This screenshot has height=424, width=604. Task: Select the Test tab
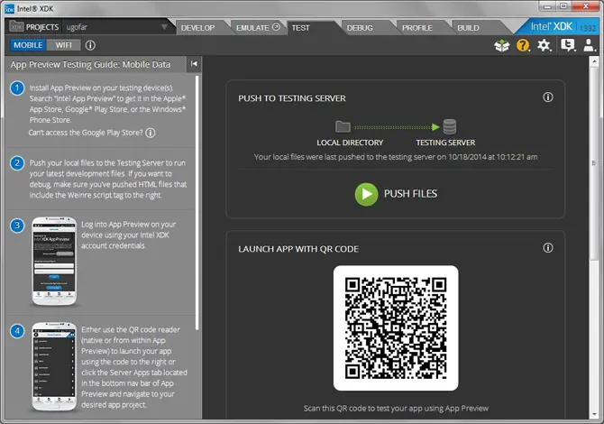pos(300,28)
